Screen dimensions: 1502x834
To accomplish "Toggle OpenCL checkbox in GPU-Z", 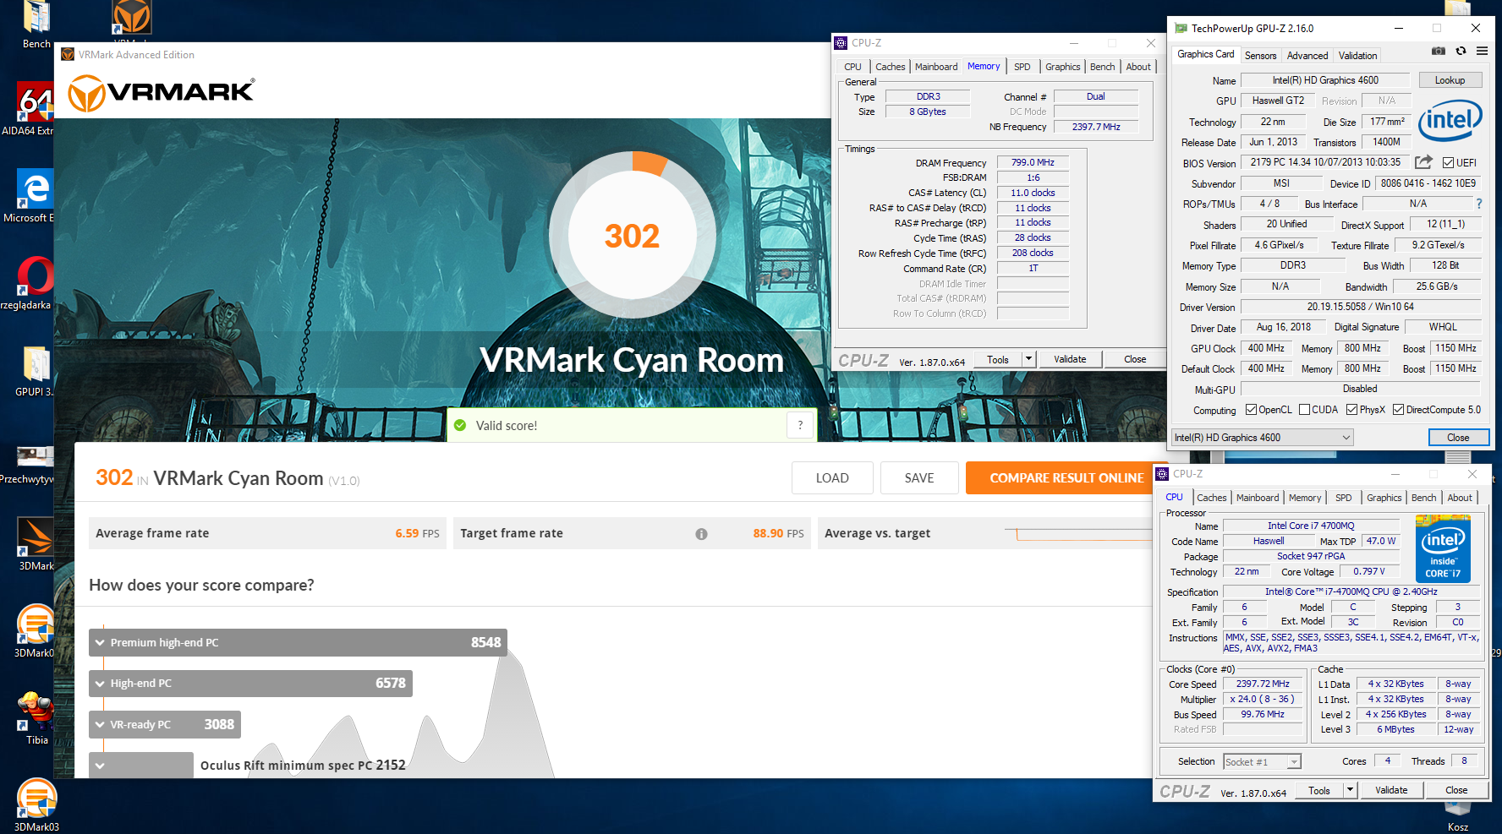I will tap(1251, 410).
